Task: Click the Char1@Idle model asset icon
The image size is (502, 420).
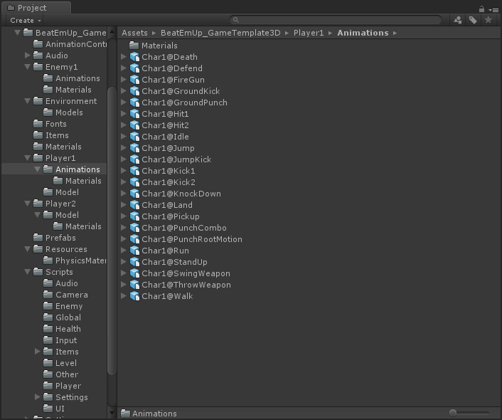Action: (x=134, y=137)
